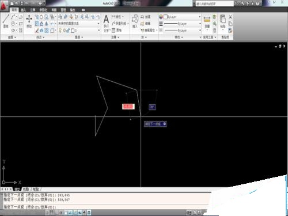Click the Mirror icon in the Modify panel
The width and height of the screenshot is (288, 216).
point(47,24)
